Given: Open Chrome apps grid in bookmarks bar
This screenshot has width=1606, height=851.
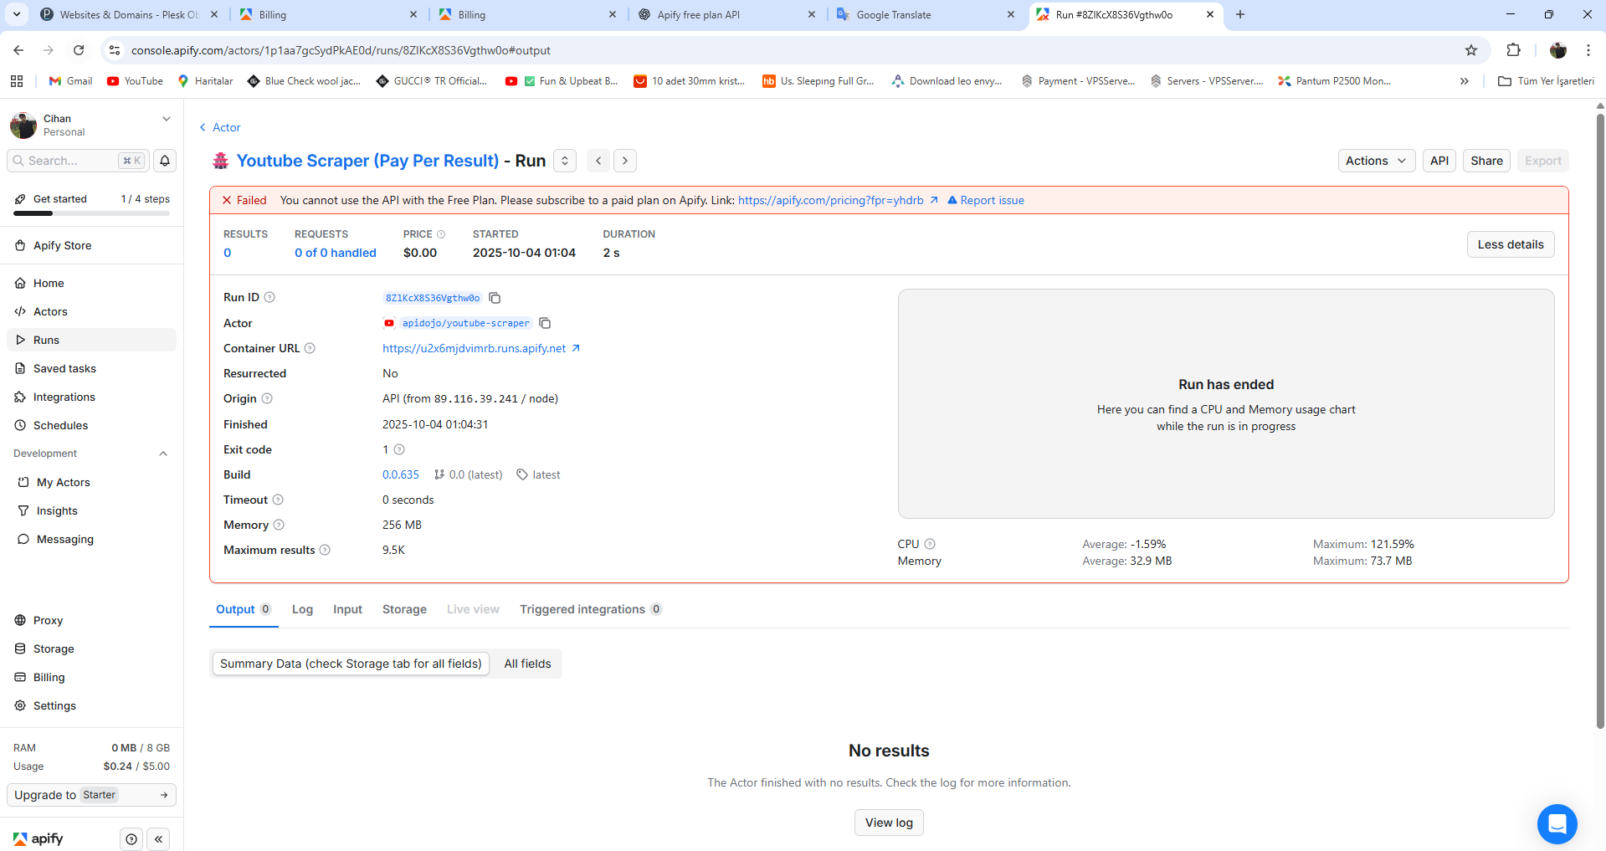Looking at the screenshot, I should click(17, 81).
